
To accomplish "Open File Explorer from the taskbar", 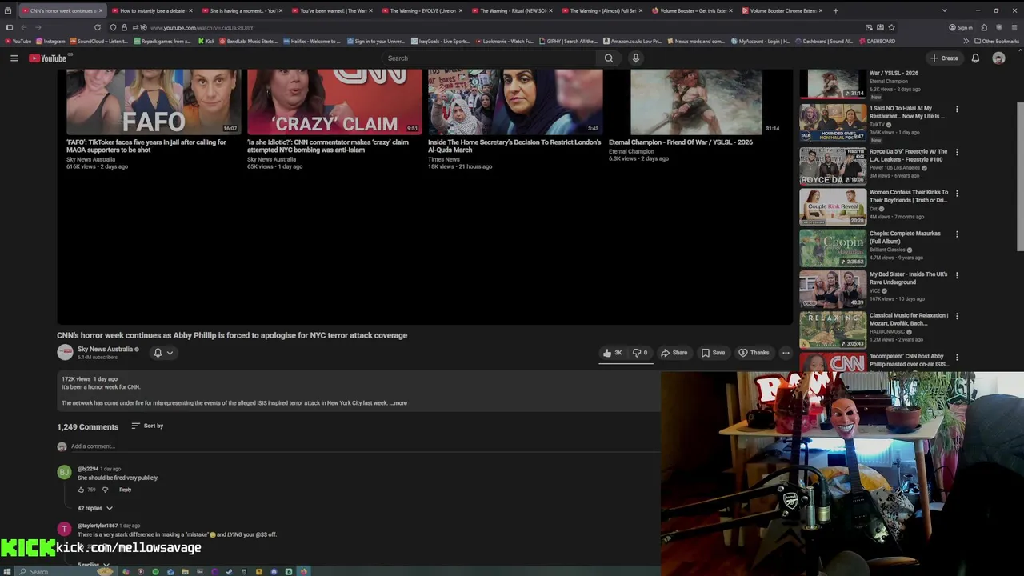I will tap(185, 571).
